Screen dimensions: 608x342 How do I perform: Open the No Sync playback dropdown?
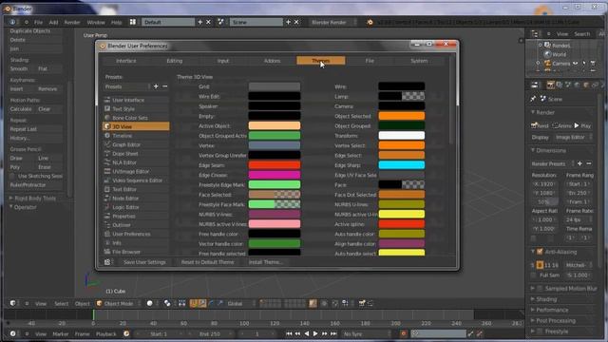(x=367, y=333)
